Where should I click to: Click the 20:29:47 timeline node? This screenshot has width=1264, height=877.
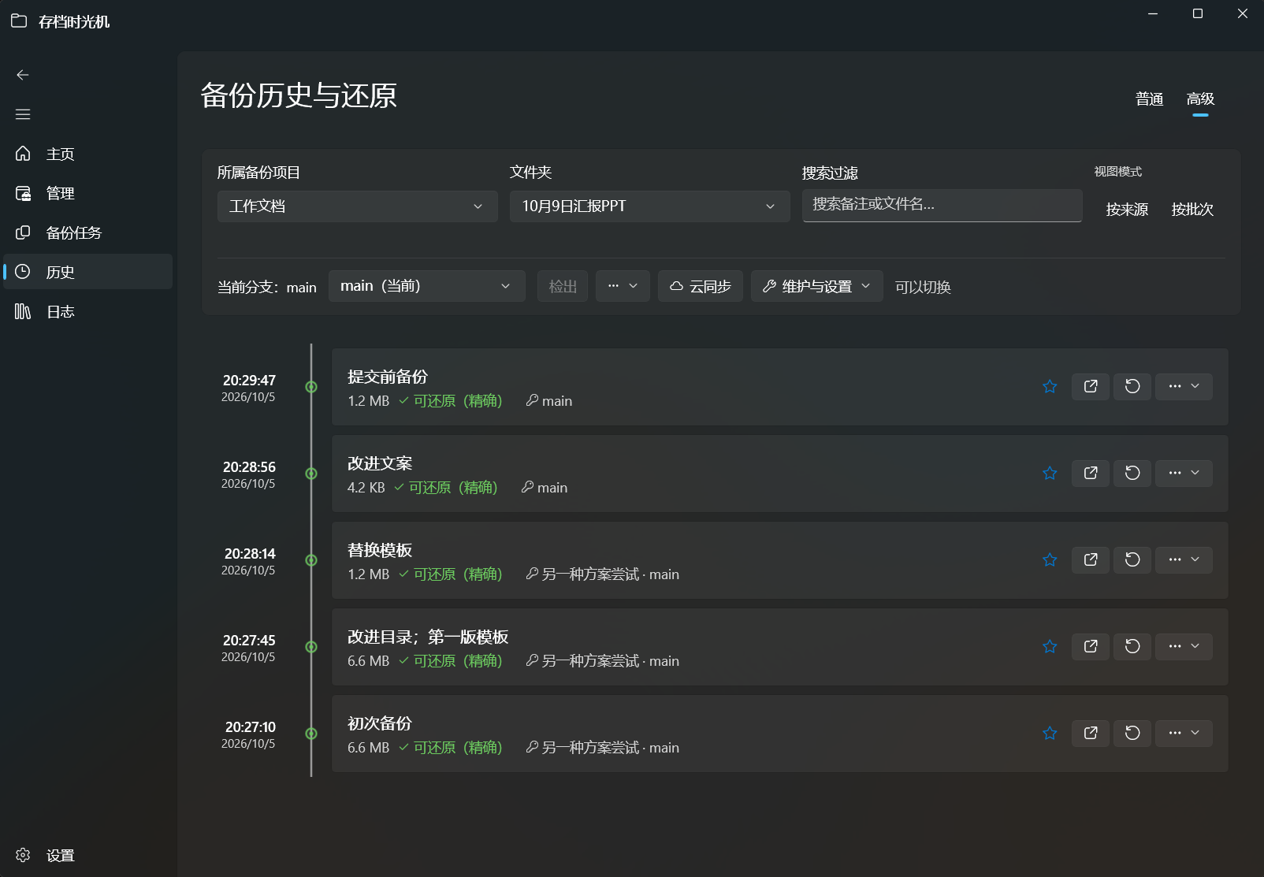click(311, 387)
